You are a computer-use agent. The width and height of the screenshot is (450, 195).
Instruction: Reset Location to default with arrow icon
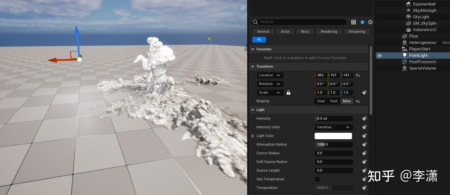click(x=358, y=75)
